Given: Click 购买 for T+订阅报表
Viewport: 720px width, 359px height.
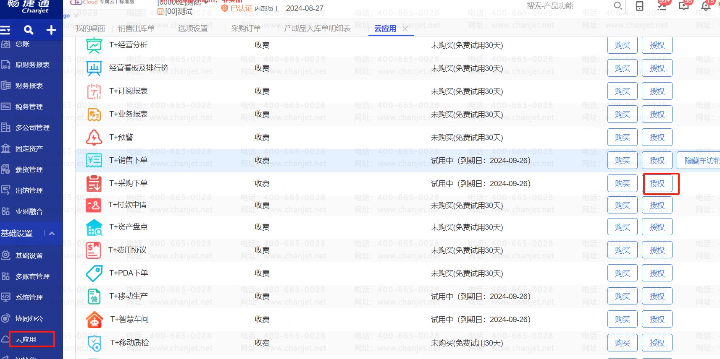Looking at the screenshot, I should [x=623, y=91].
